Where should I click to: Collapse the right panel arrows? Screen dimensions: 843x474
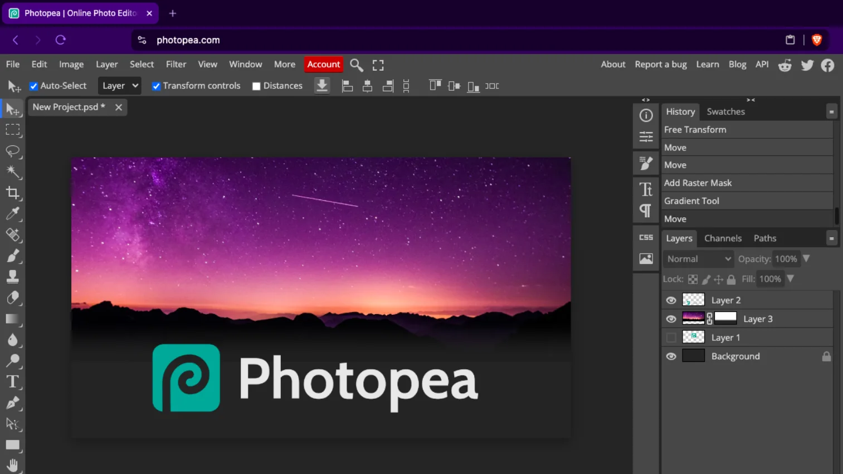[751, 100]
